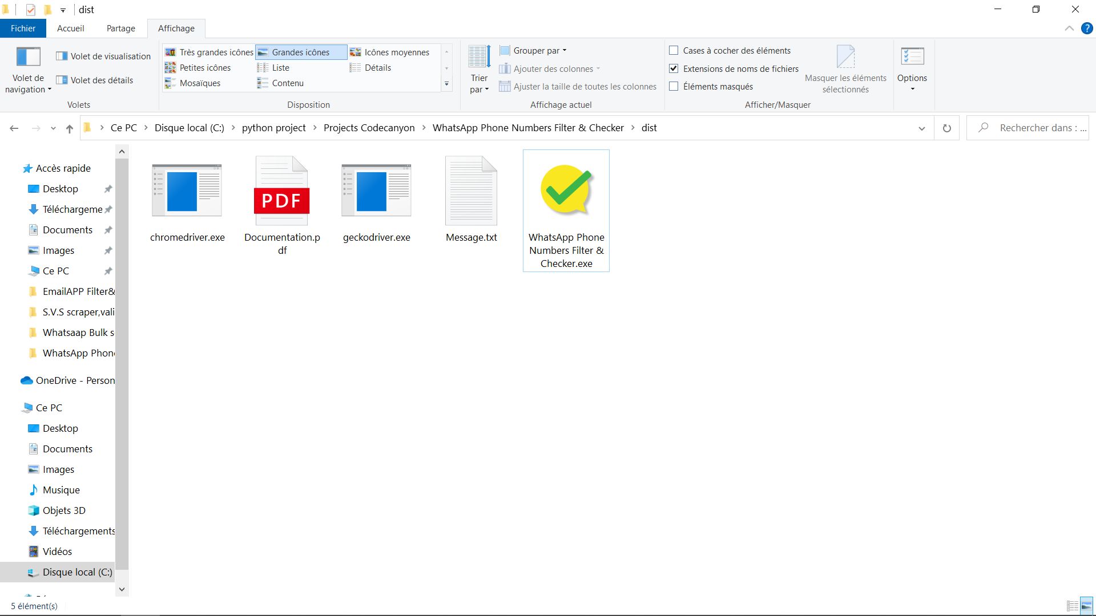Open chromedriver.exe file icon

[x=187, y=191]
